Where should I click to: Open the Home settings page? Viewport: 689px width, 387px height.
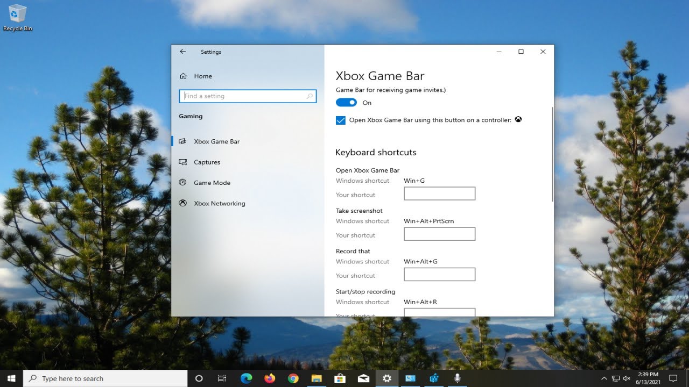203,76
